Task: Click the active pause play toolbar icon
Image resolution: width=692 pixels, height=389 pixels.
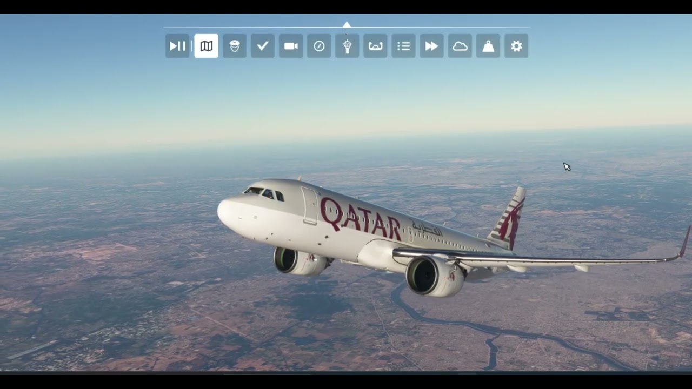Action: [177, 46]
